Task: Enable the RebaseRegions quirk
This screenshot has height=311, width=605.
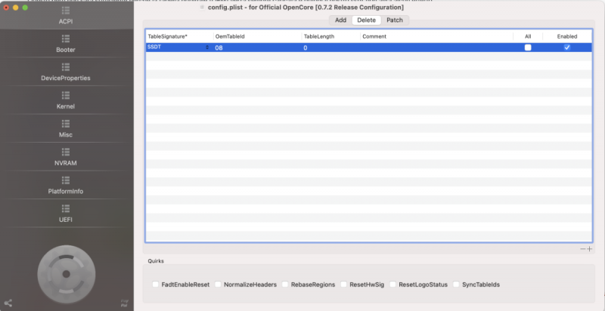Action: click(x=285, y=285)
